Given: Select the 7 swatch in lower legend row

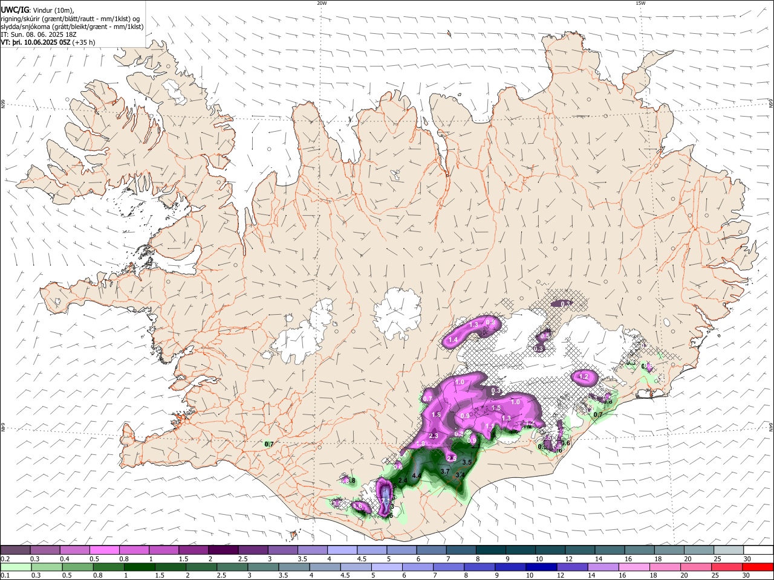Looking at the screenshot, I should [x=448, y=567].
